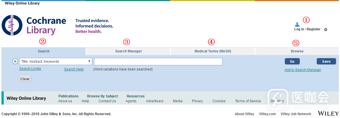The image size is (340, 118).
Task: Select the Search tab
Action: [x=44, y=51]
